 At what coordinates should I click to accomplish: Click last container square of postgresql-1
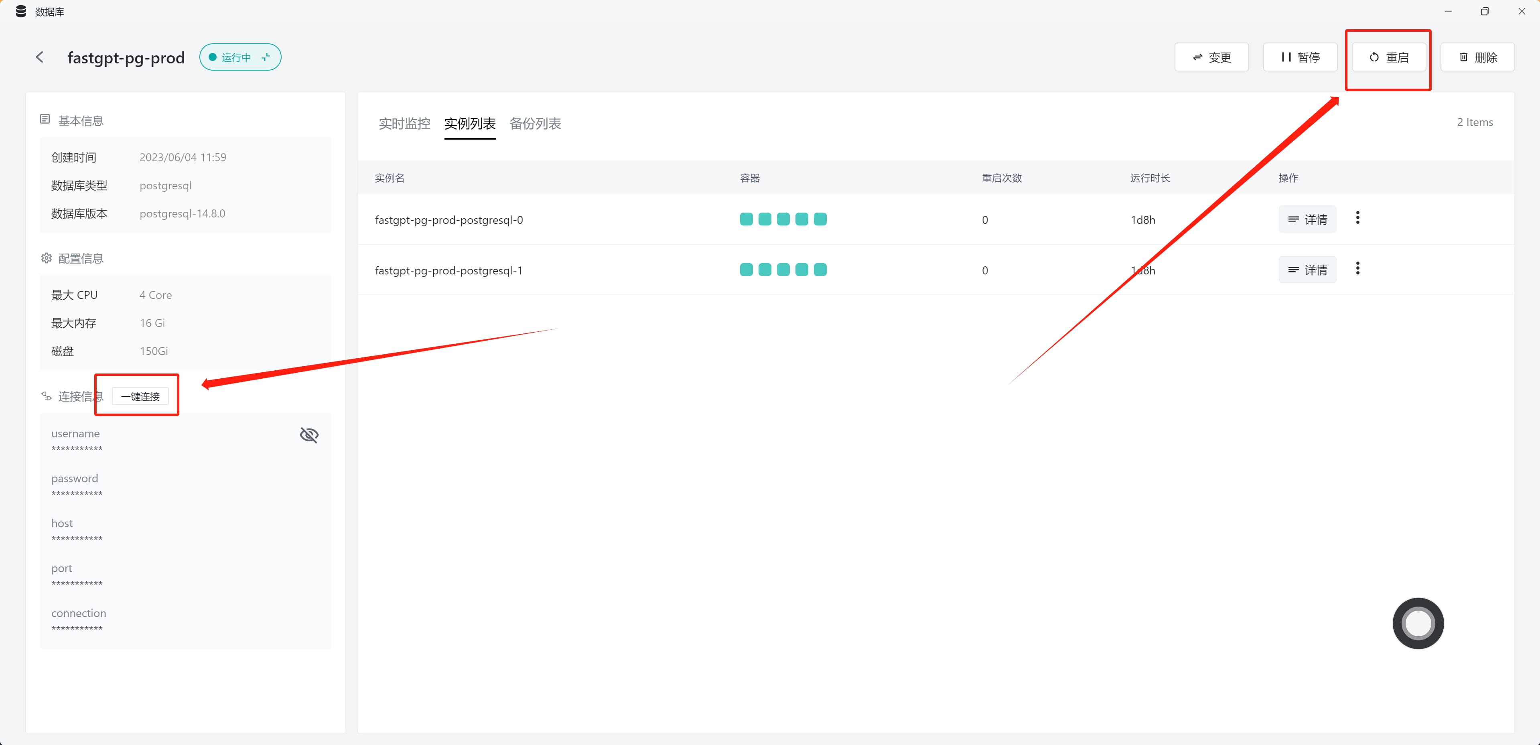pos(820,270)
